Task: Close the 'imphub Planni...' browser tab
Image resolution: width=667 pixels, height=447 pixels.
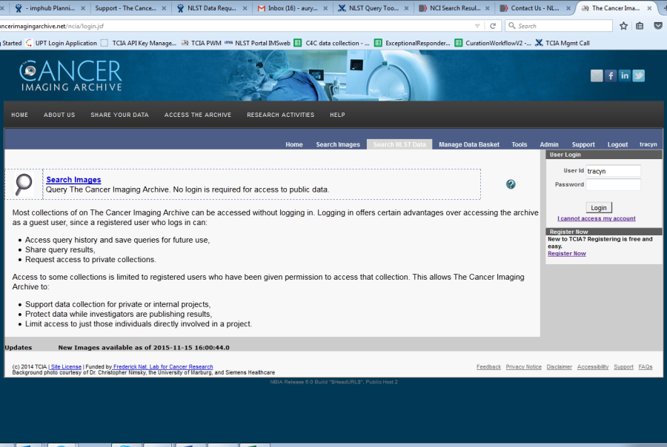Action: click(x=83, y=8)
